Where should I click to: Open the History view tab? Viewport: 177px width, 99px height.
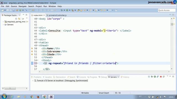click(125, 77)
